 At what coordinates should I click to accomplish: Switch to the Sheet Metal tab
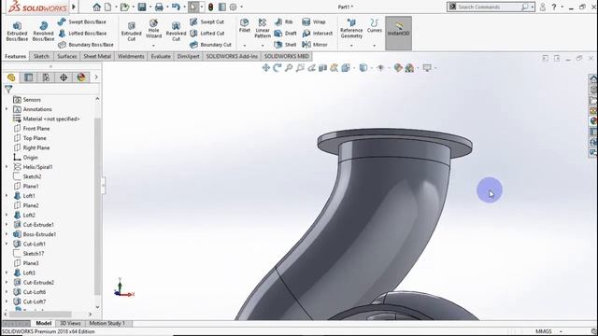[97, 56]
